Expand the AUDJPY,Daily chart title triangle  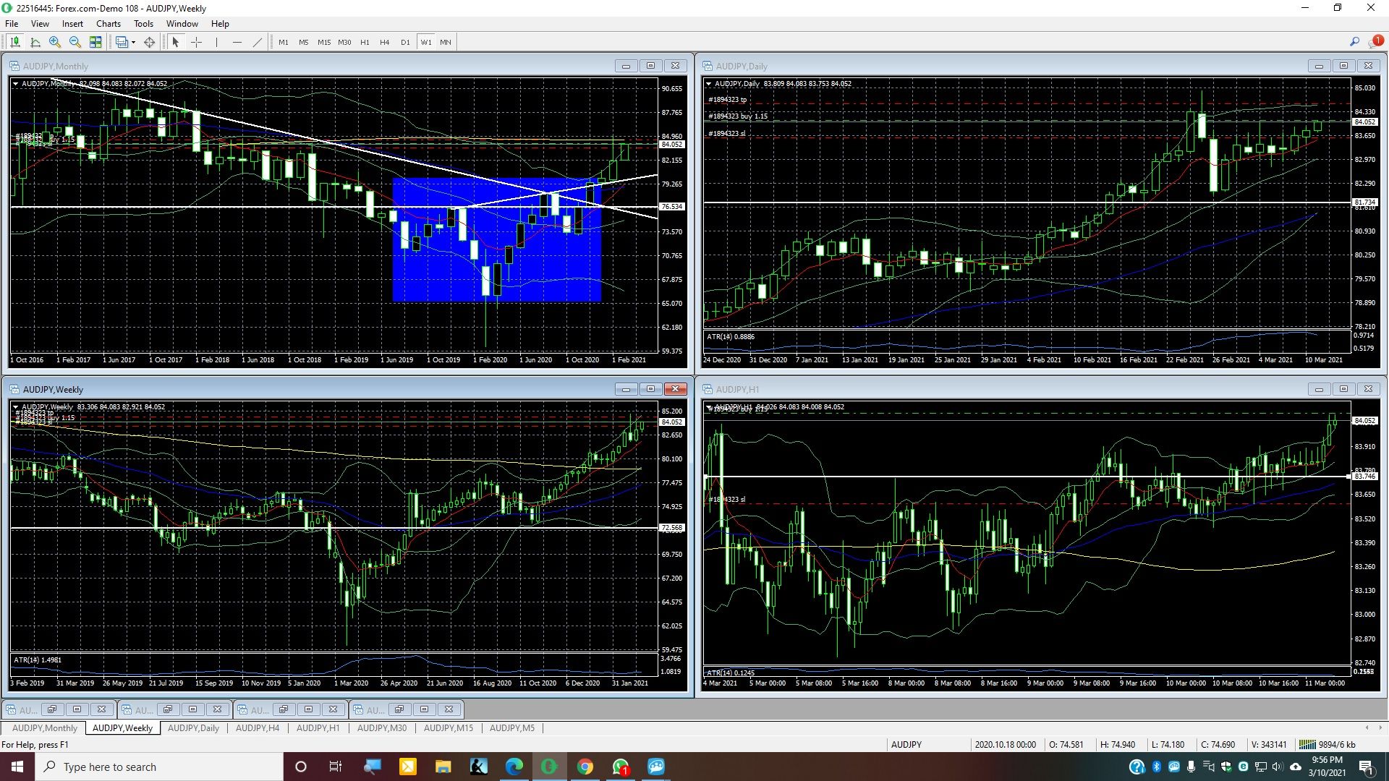[x=708, y=84]
